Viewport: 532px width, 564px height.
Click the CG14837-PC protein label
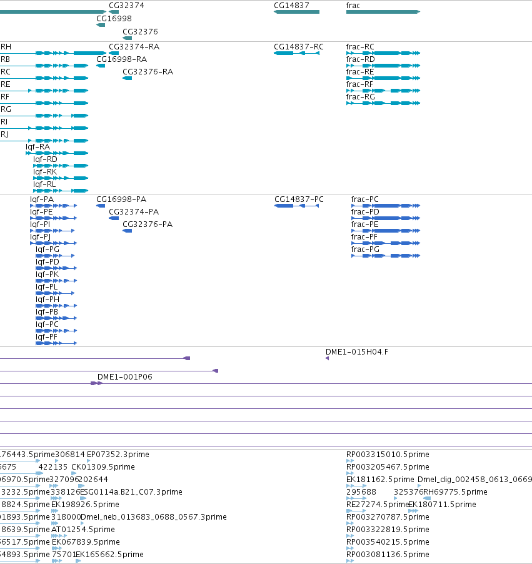(299, 199)
